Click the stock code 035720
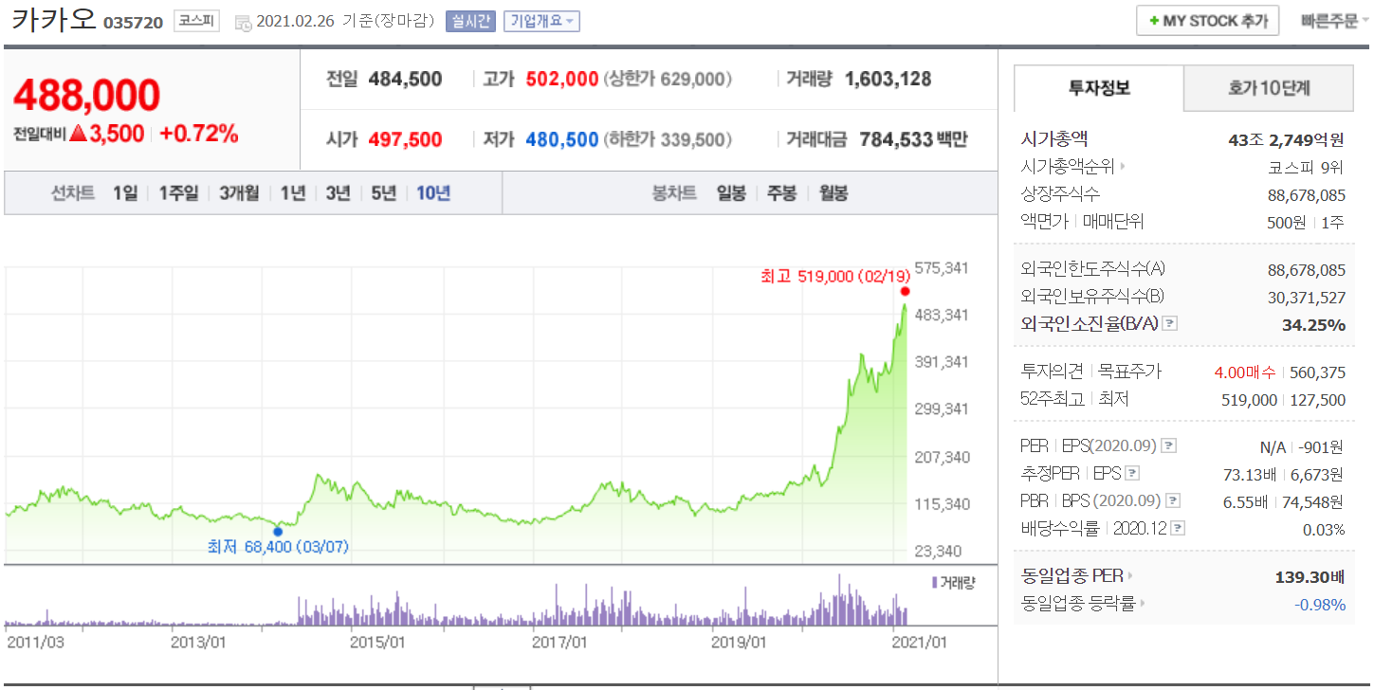The height and width of the screenshot is (690, 1374). click(133, 22)
